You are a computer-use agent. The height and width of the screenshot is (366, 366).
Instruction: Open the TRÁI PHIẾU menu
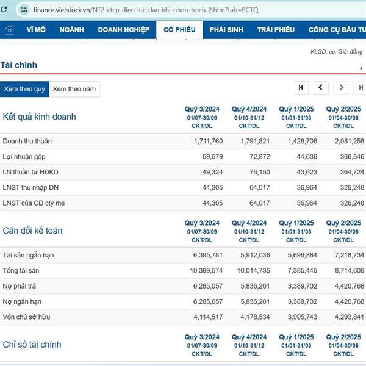[276, 30]
